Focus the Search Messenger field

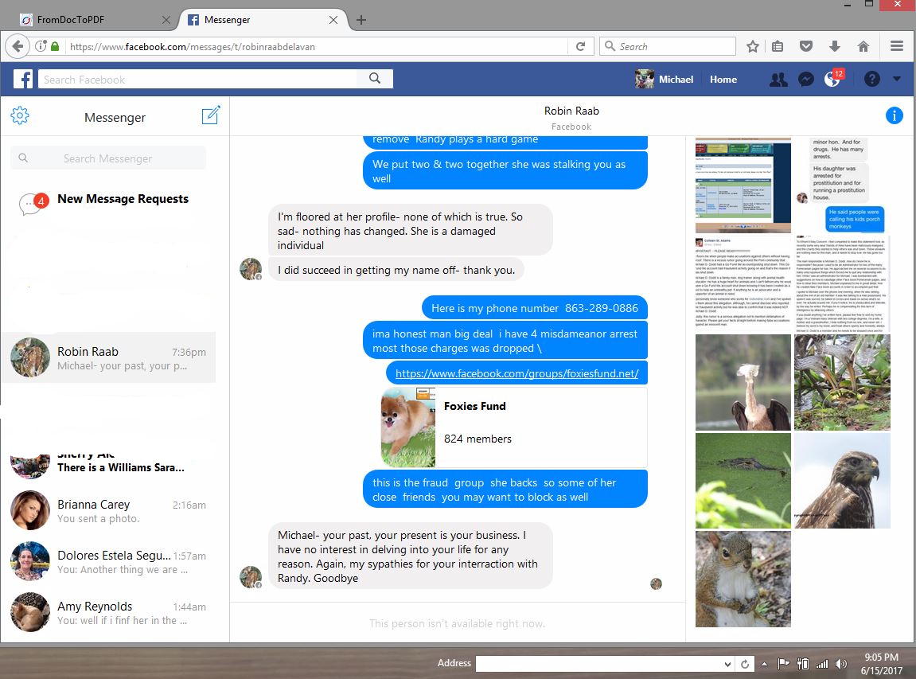point(108,158)
